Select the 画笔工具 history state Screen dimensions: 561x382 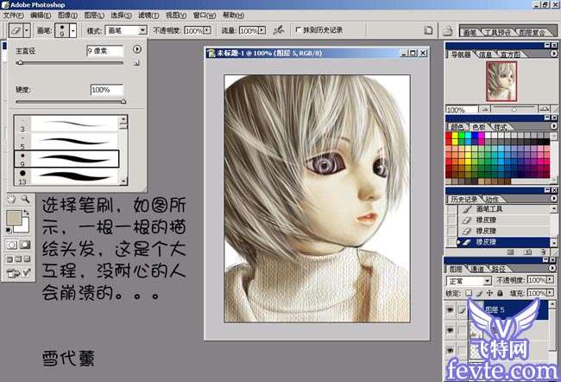(503, 209)
